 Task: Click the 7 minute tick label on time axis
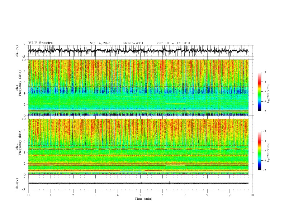point(185,195)
